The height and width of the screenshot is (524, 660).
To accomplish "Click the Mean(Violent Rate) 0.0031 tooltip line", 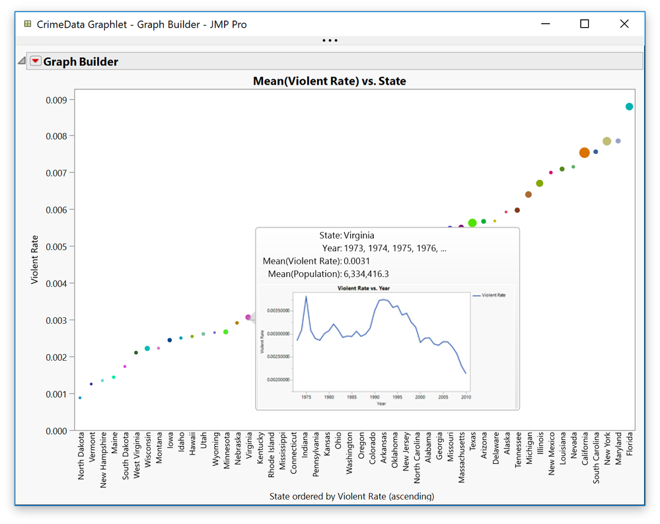I will pyautogui.click(x=316, y=261).
